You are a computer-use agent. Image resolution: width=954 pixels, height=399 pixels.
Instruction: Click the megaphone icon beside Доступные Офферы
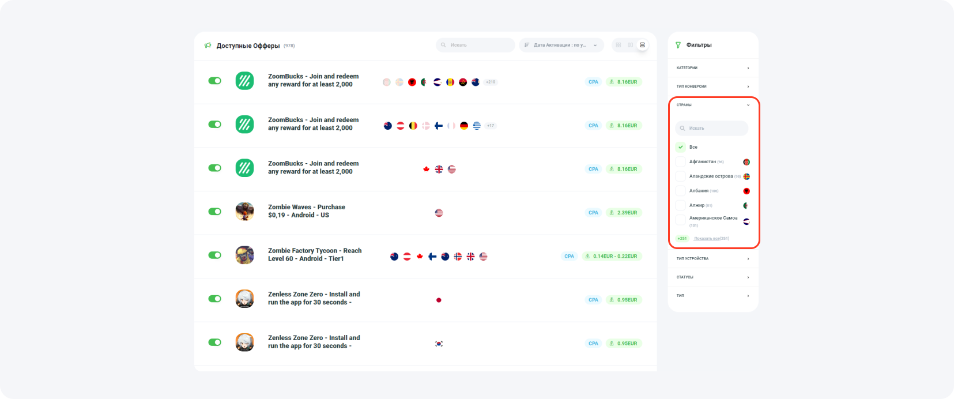click(x=208, y=46)
